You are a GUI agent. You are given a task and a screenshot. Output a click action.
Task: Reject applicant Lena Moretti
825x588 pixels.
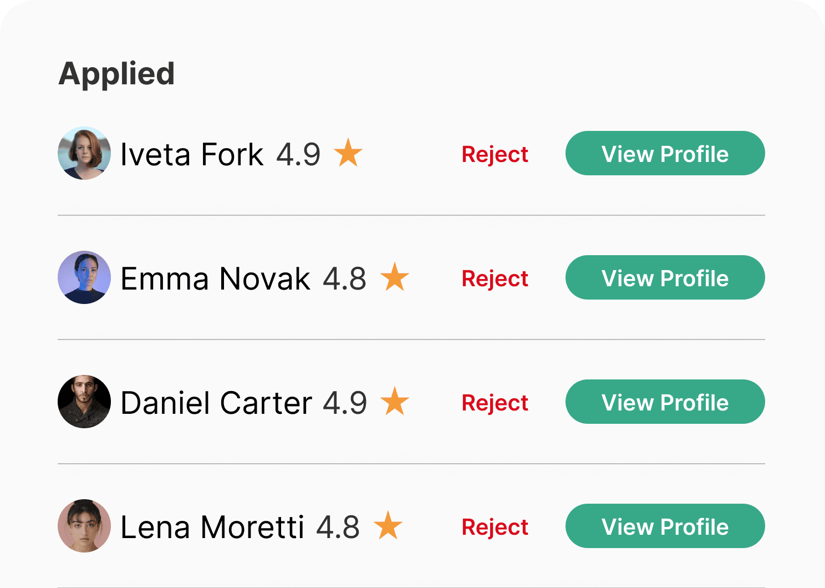pos(495,527)
